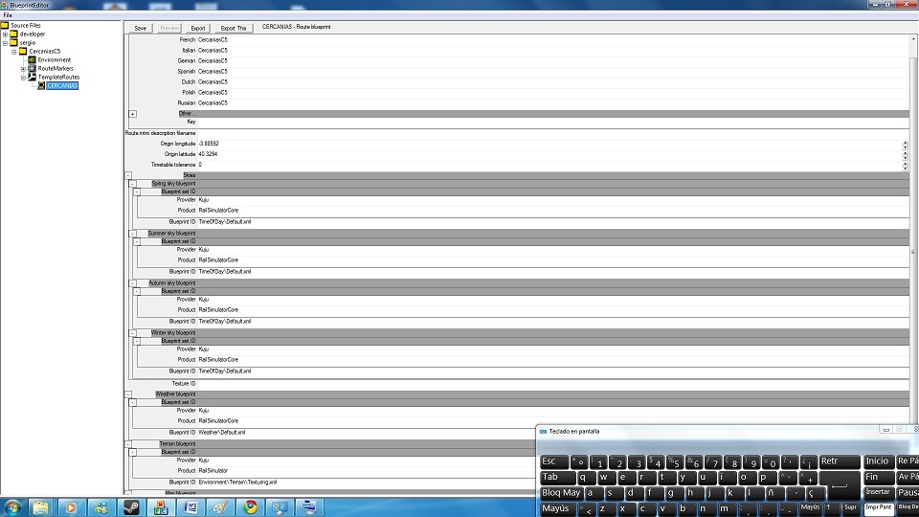Click the Save button

point(141,28)
